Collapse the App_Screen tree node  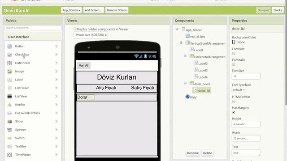(x=177, y=29)
